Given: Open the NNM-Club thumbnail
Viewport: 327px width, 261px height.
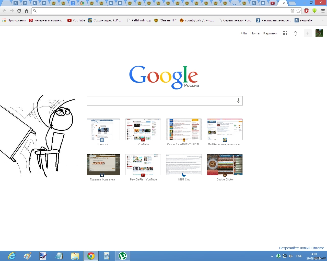Looking at the screenshot, I should [x=184, y=165].
